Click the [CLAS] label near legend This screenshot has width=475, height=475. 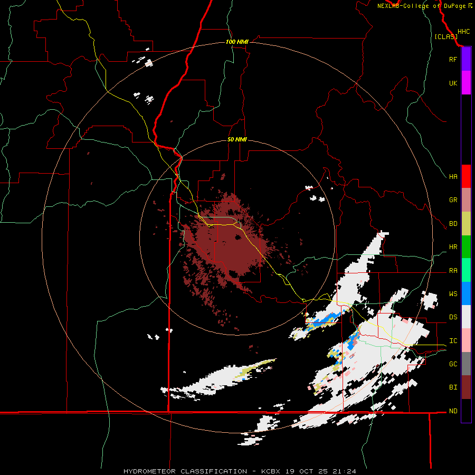[x=446, y=36]
